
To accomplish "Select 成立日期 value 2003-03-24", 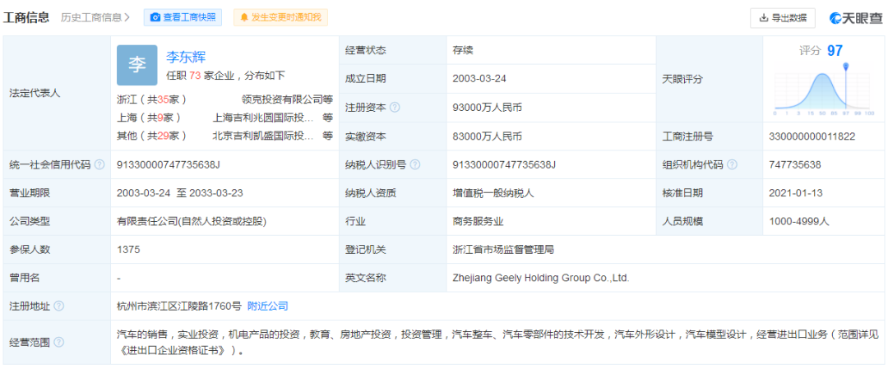I will point(479,79).
